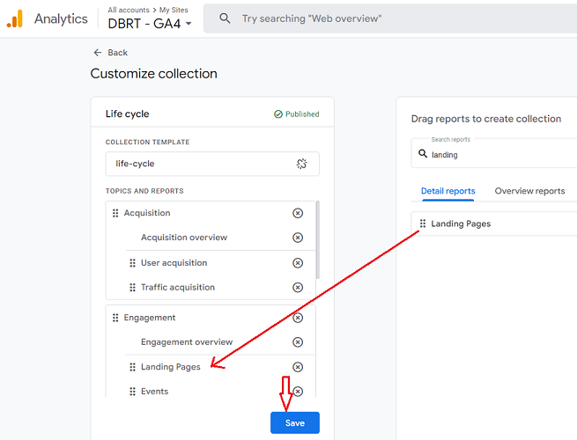Screen dimensions: 577x440
Task: Remove the Events report
Action: (x=298, y=392)
